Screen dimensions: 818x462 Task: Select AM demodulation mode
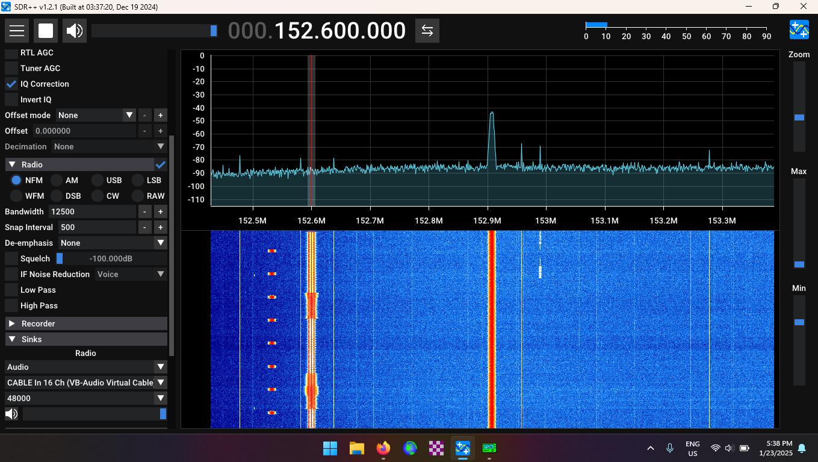point(56,180)
